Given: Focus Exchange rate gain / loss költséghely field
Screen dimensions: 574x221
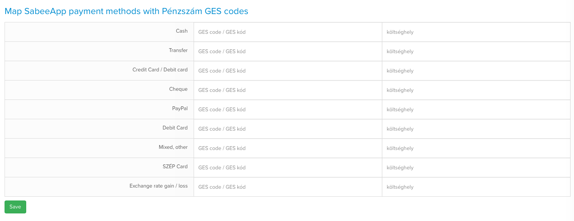Looking at the screenshot, I should coord(476,187).
